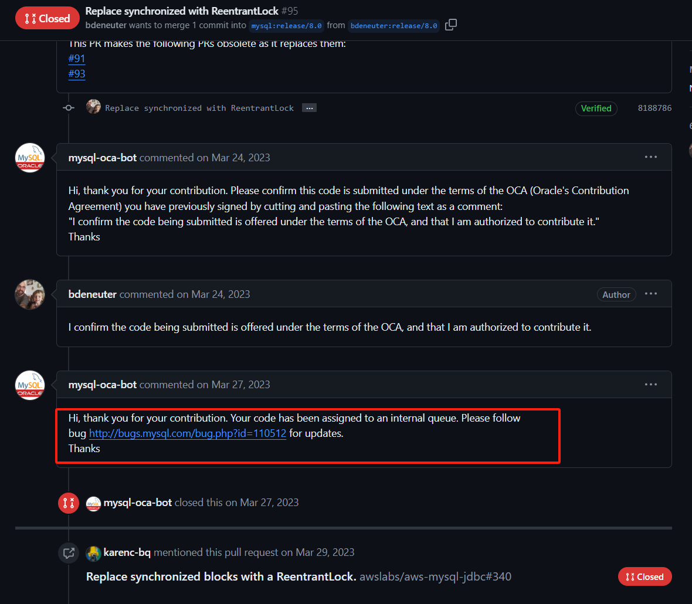
Task: Open commit hash 8188786
Action: point(654,108)
